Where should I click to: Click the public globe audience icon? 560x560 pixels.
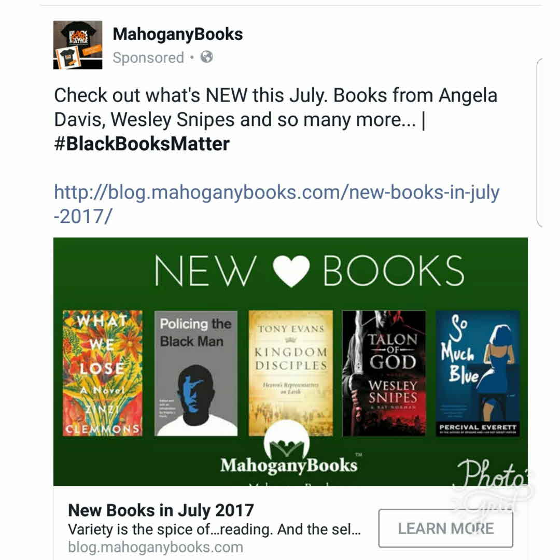point(207,57)
